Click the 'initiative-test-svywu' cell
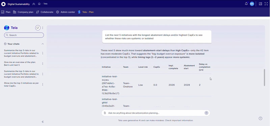270x126 pixels. pos(111,85)
